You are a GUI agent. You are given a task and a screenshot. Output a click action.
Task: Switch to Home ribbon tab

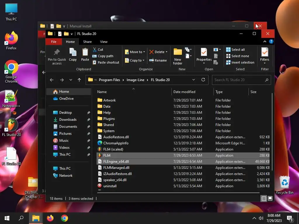pos(70,42)
